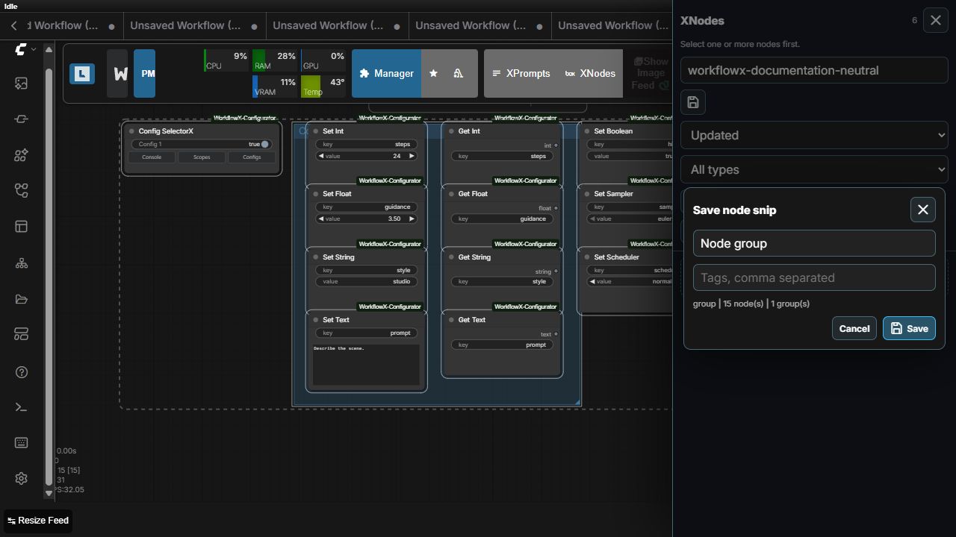This screenshot has width=956, height=537.
Task: Click the Set Int value 24 slider field
Action: click(x=366, y=156)
